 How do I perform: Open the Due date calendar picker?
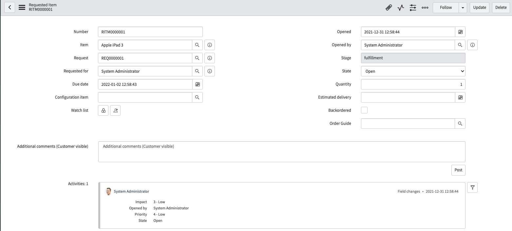[198, 84]
